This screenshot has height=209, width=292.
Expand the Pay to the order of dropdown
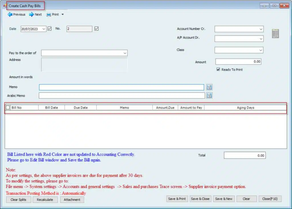[125, 53]
